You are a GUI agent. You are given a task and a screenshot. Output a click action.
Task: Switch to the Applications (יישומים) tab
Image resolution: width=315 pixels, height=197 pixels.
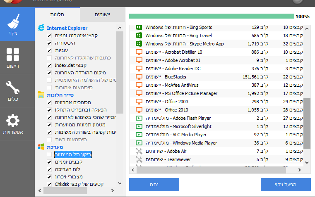(102, 14)
